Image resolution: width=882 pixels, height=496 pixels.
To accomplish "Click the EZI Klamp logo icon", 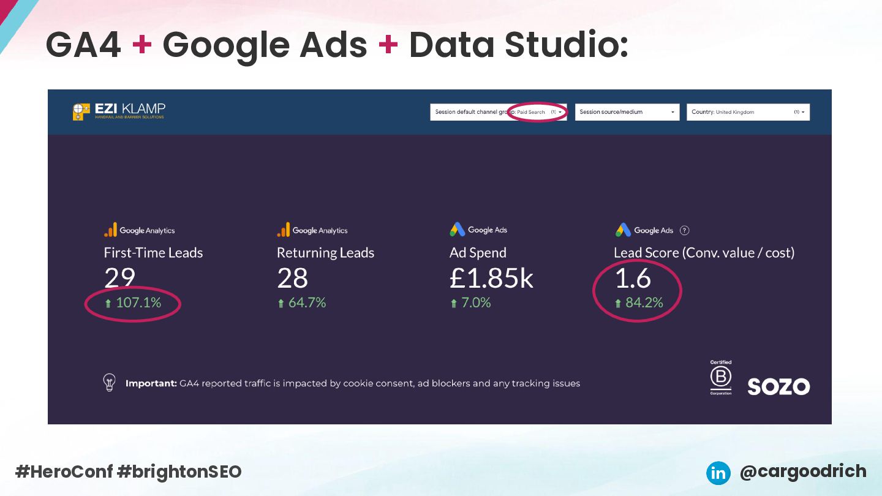I will 81,111.
